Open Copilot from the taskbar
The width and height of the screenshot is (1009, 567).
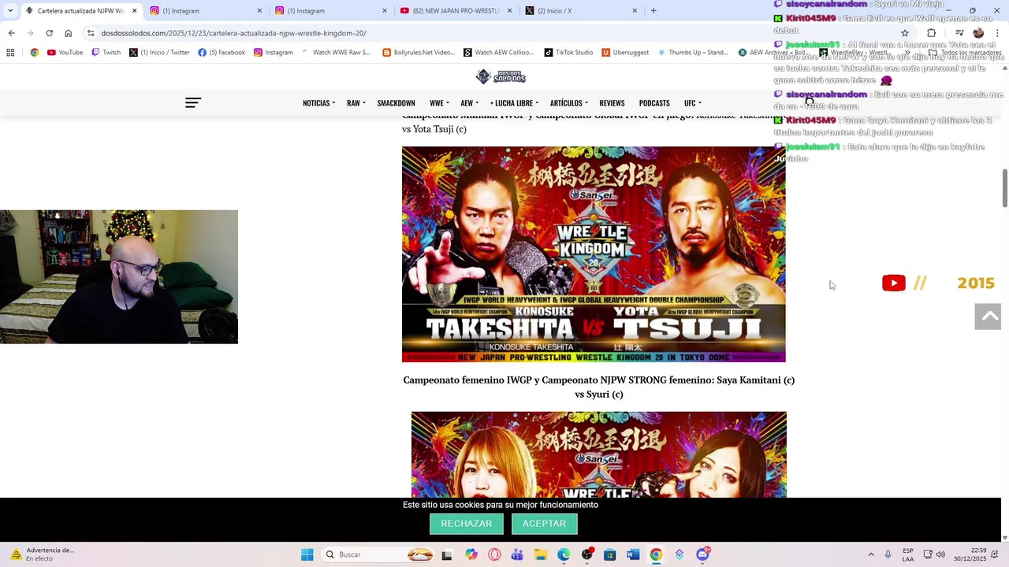[471, 554]
